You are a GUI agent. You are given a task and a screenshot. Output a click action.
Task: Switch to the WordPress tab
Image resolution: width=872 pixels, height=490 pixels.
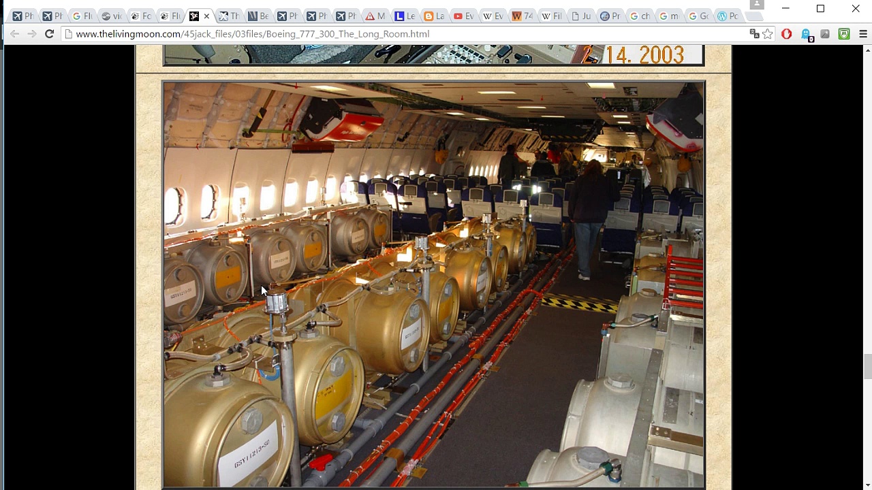tap(728, 16)
